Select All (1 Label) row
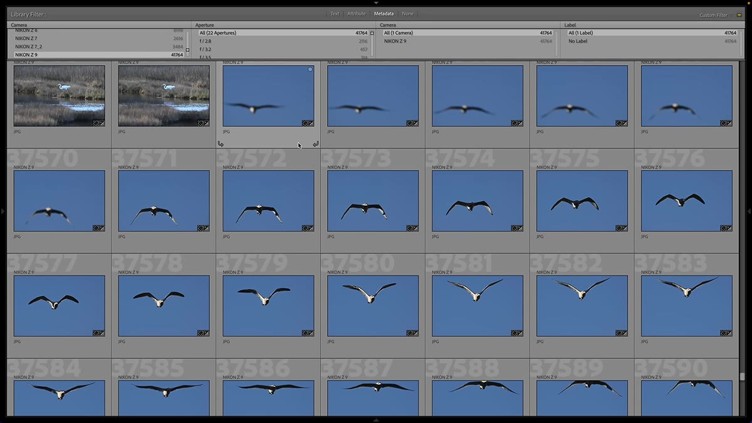The height and width of the screenshot is (423, 752). (652, 33)
